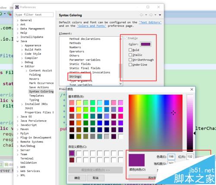The image size is (216, 185).
Task: Expand the Java EE tree node
Action: (18, 117)
